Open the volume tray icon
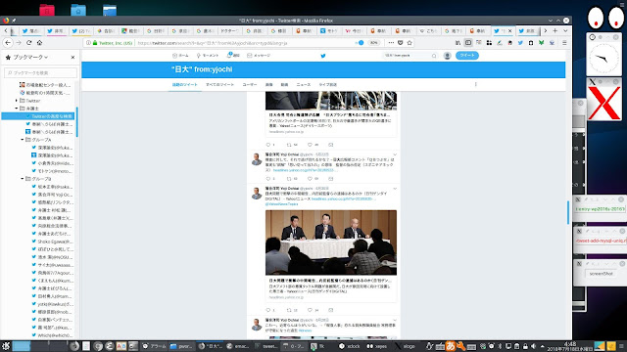This screenshot has width=627, height=352. (533, 346)
